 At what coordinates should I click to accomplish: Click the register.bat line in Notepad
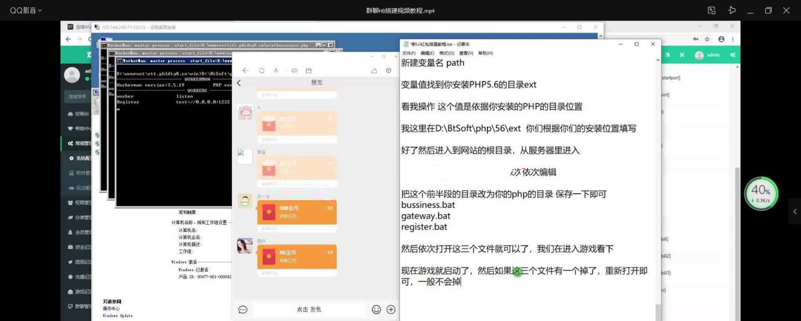(424, 227)
